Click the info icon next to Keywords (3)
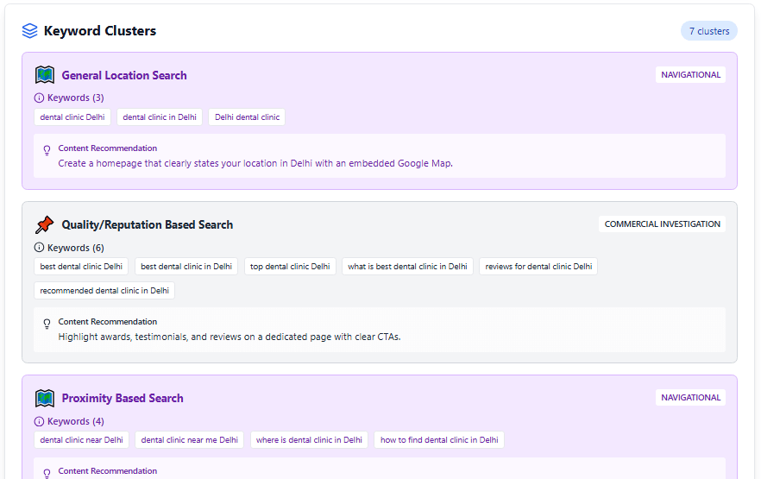761x479 pixels. pos(39,98)
